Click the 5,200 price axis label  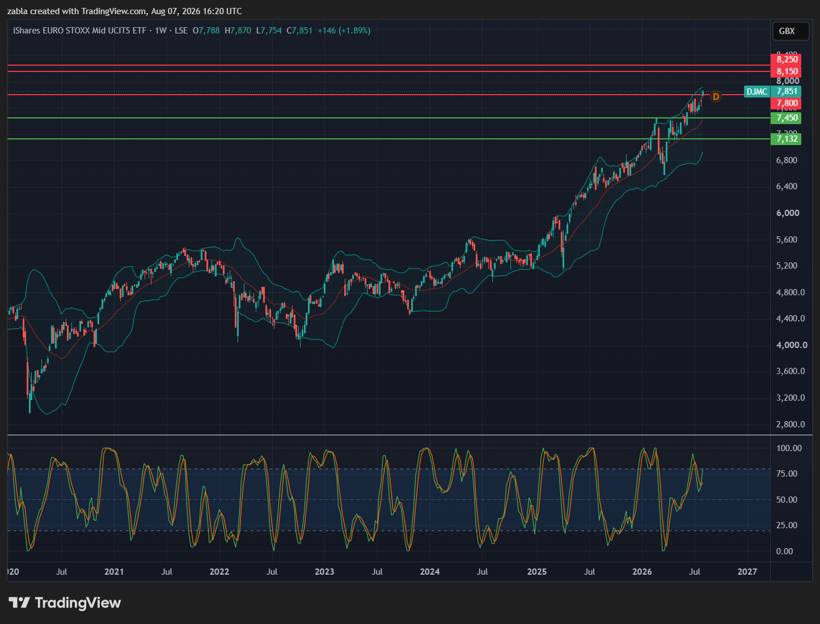coord(787,266)
